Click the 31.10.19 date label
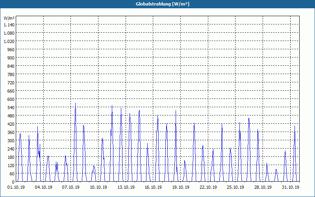The width and height of the screenshot is (315, 197). point(290,187)
